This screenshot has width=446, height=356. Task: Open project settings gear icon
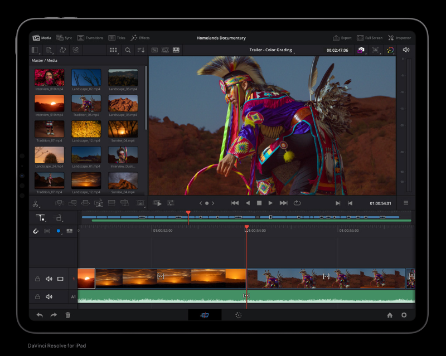[404, 315]
